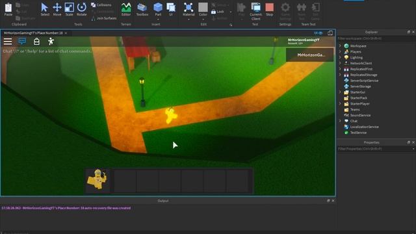Select StarterPack in Explorer
416x234 pixels.
tap(358, 98)
